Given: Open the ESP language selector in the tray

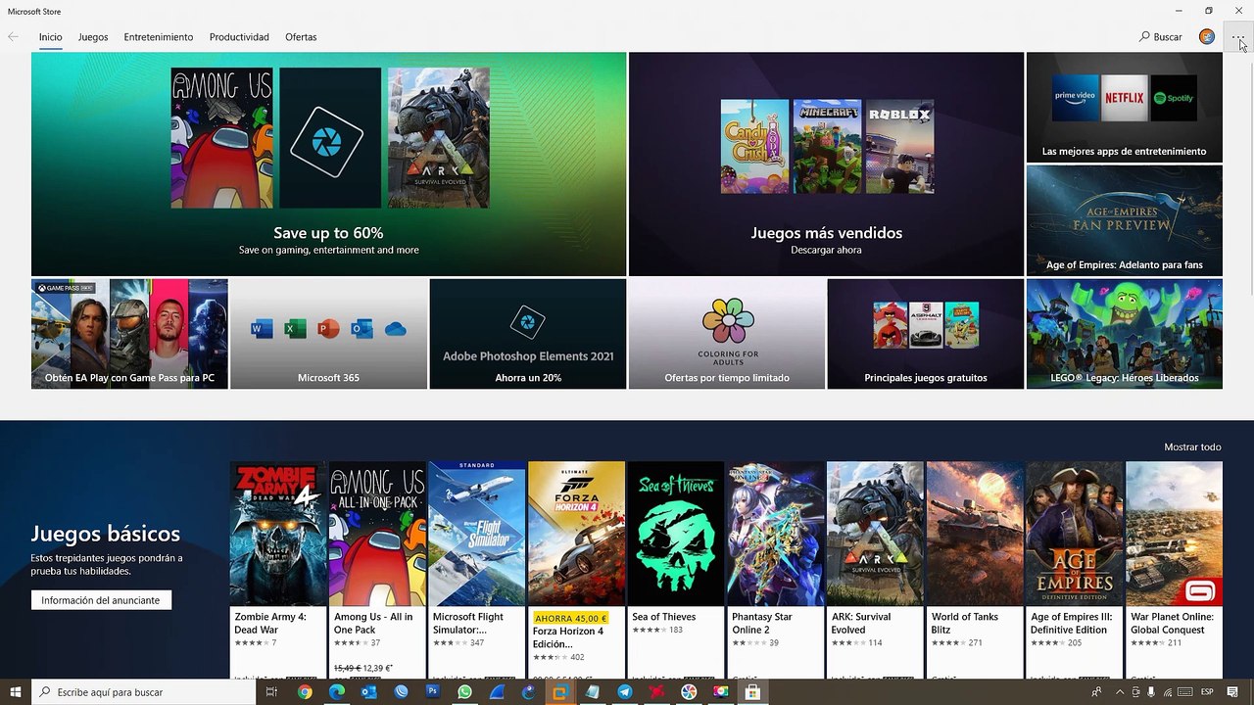Looking at the screenshot, I should [x=1207, y=692].
